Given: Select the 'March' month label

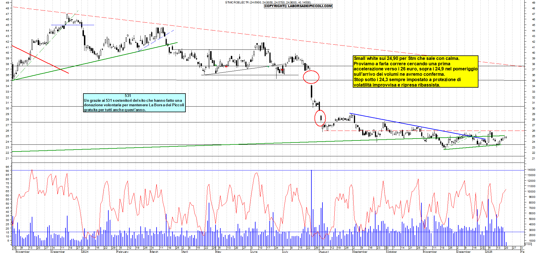Looking at the screenshot, I should [x=154, y=252].
